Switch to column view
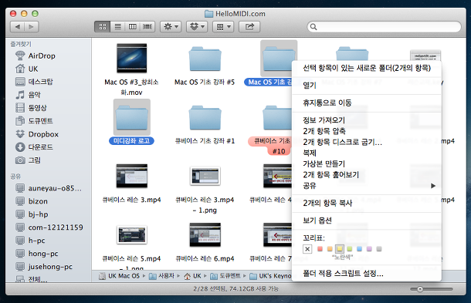The image size is (471, 303). point(133,27)
